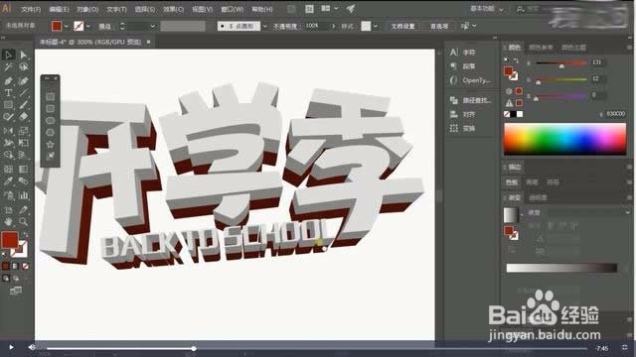Open the Window menu
The height and width of the screenshot is (357, 636).
click(232, 9)
